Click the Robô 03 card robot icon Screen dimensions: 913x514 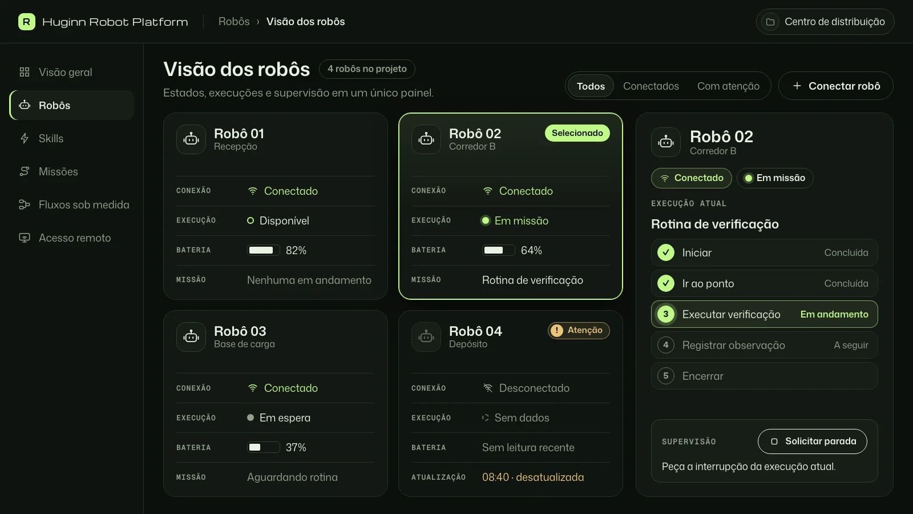191,337
